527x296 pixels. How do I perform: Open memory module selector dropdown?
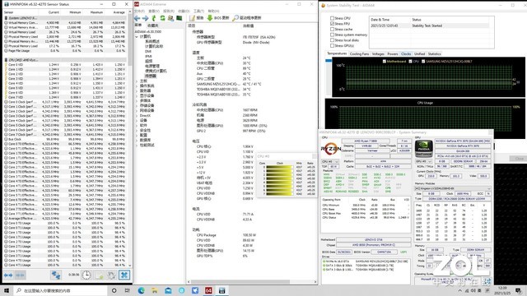click(452, 188)
